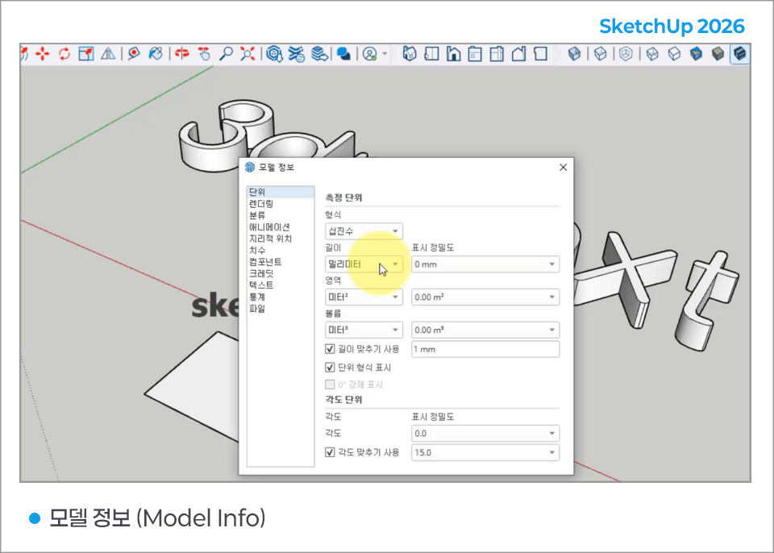The width and height of the screenshot is (774, 553).
Task: Open the 볼륨 미터³ unit dropdown
Action: (x=364, y=330)
